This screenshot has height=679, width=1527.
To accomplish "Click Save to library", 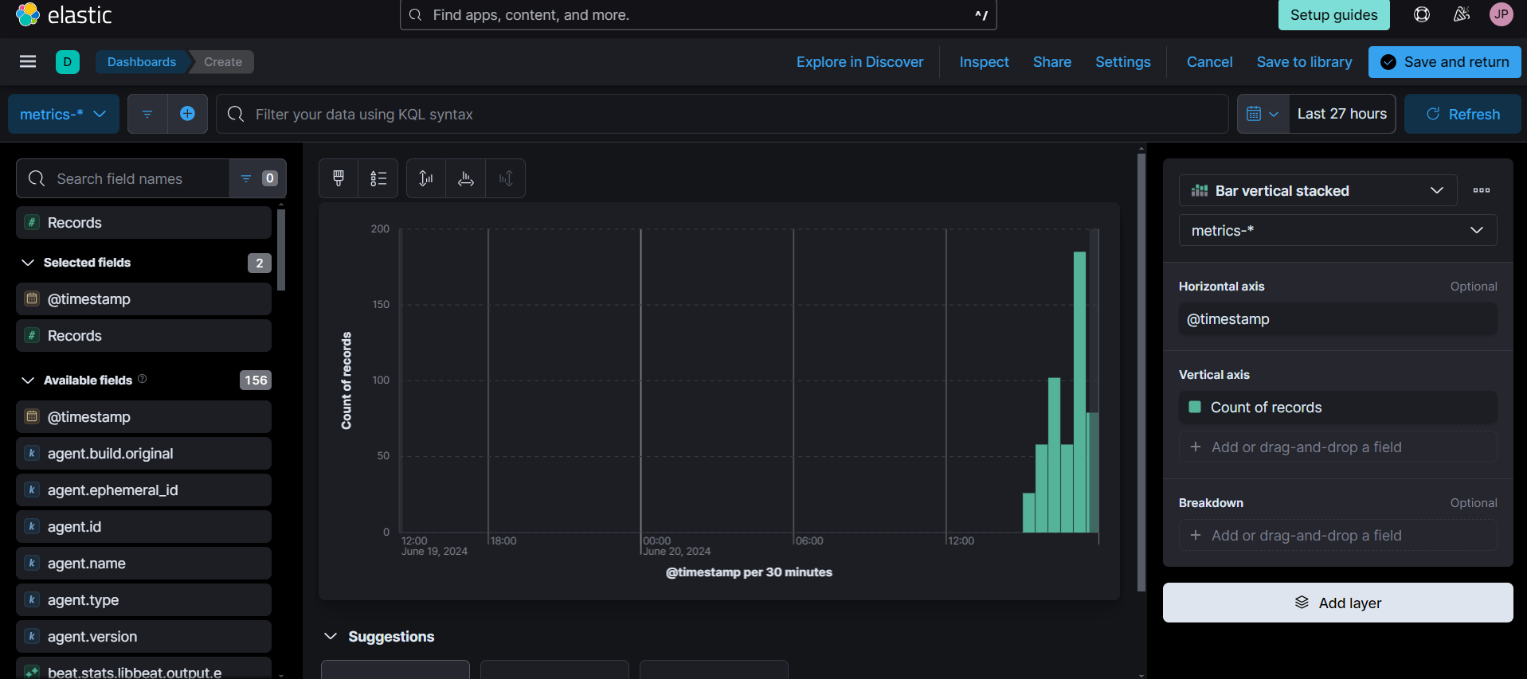I will click(x=1305, y=62).
